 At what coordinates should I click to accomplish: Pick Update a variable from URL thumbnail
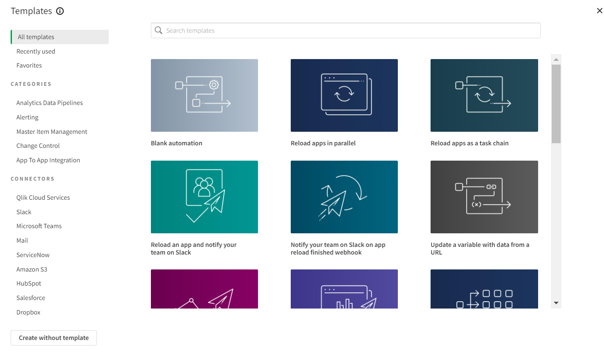click(x=484, y=197)
